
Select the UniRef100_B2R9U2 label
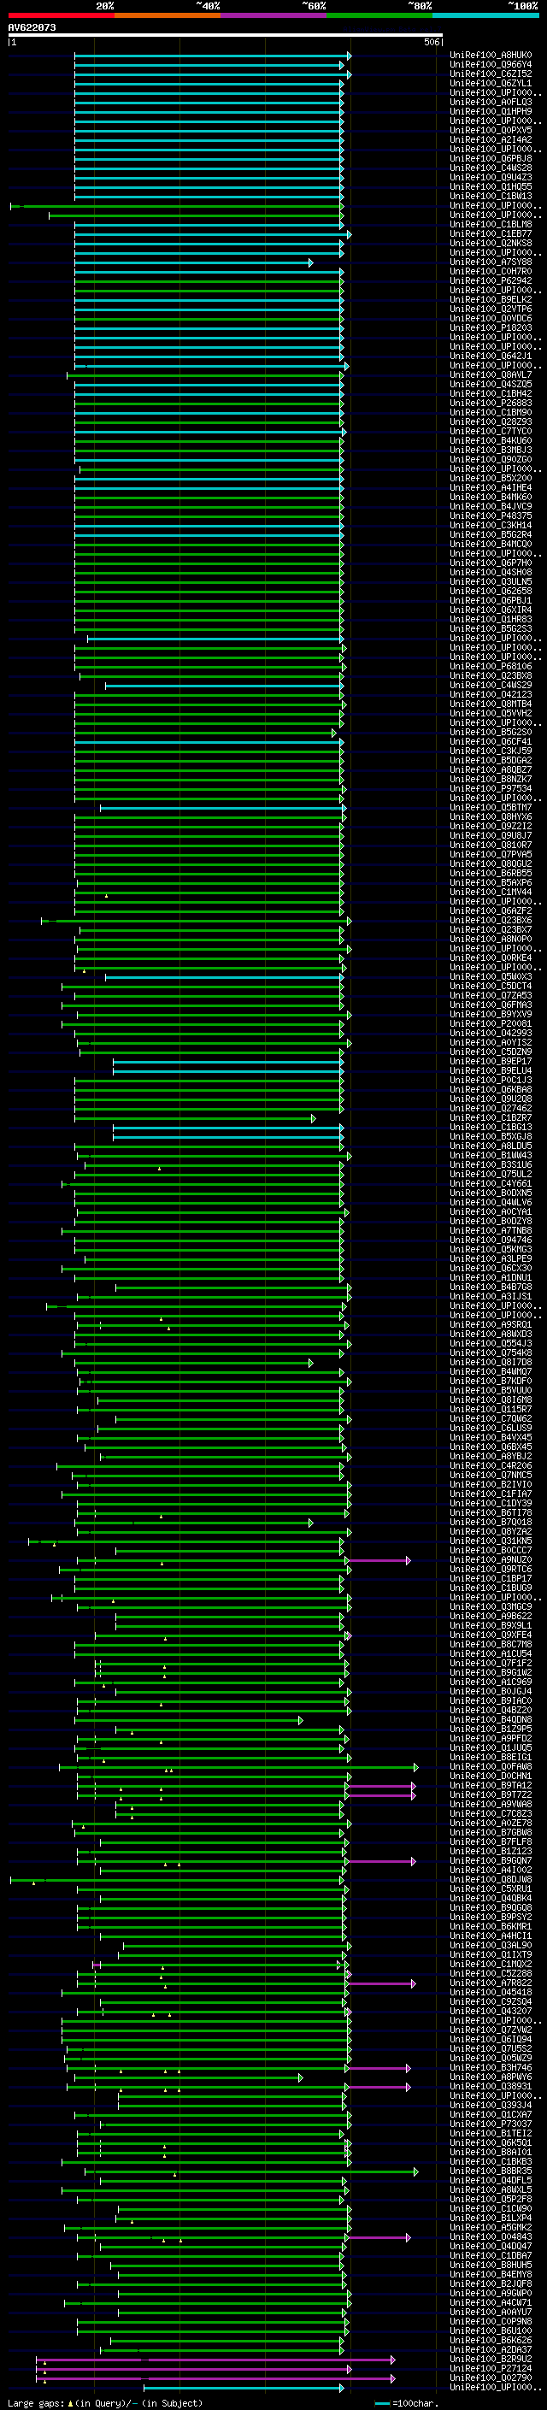(x=491, y=2359)
